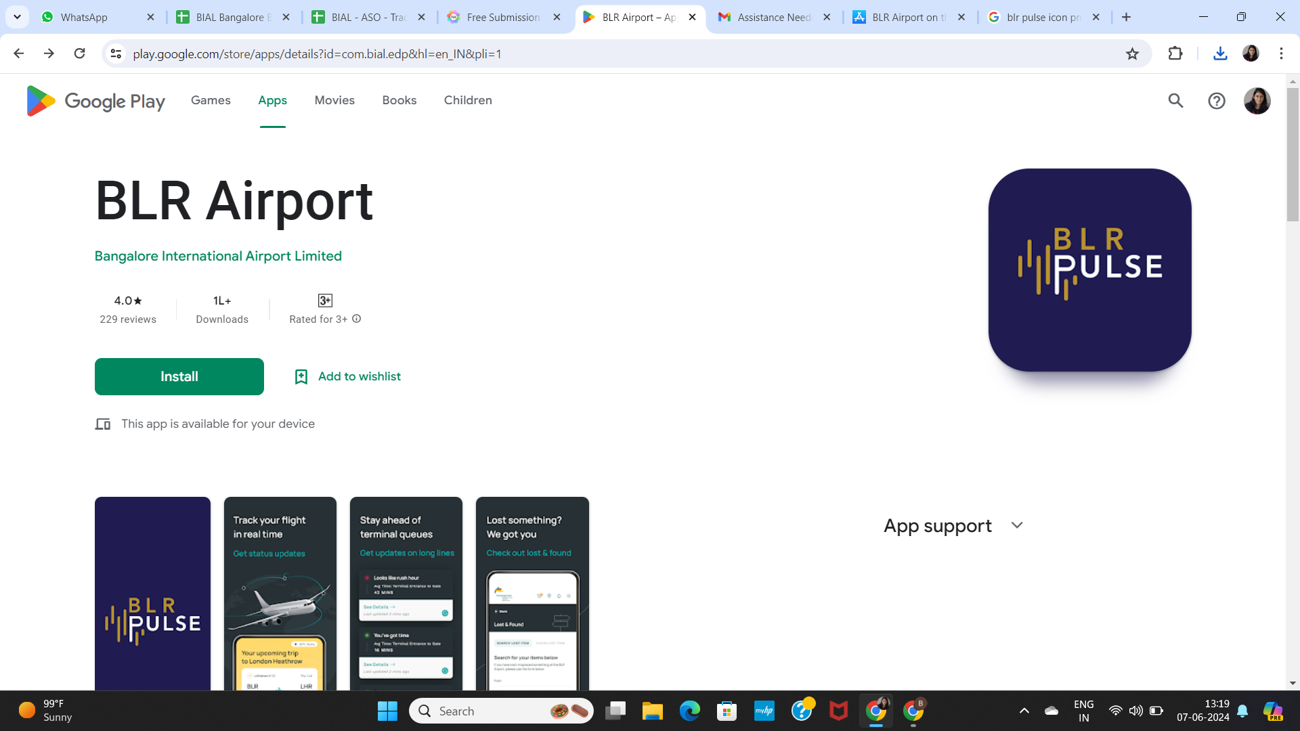This screenshot has height=731, width=1300.
Task: Open the Extensions puzzle icon
Action: click(x=1175, y=53)
